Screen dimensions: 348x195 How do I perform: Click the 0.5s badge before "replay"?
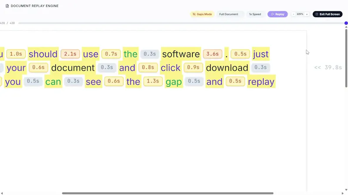pos(235,81)
